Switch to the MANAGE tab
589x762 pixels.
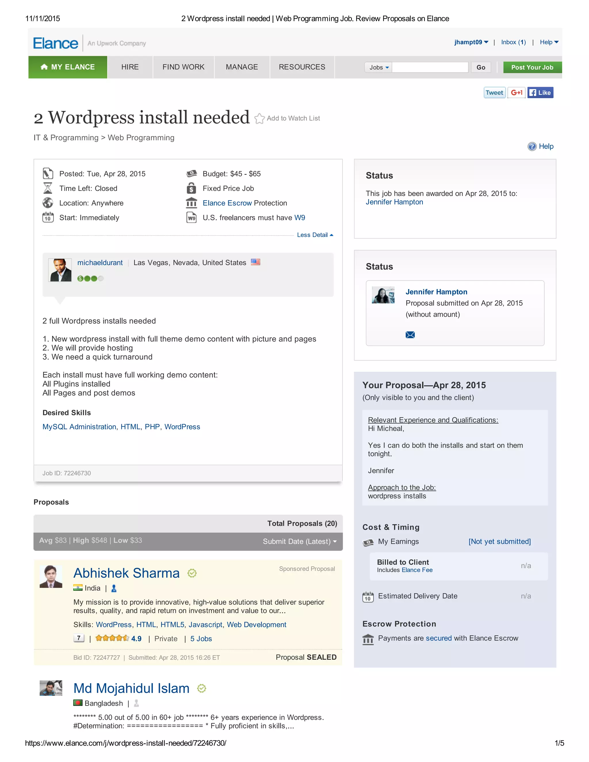[x=242, y=67]
